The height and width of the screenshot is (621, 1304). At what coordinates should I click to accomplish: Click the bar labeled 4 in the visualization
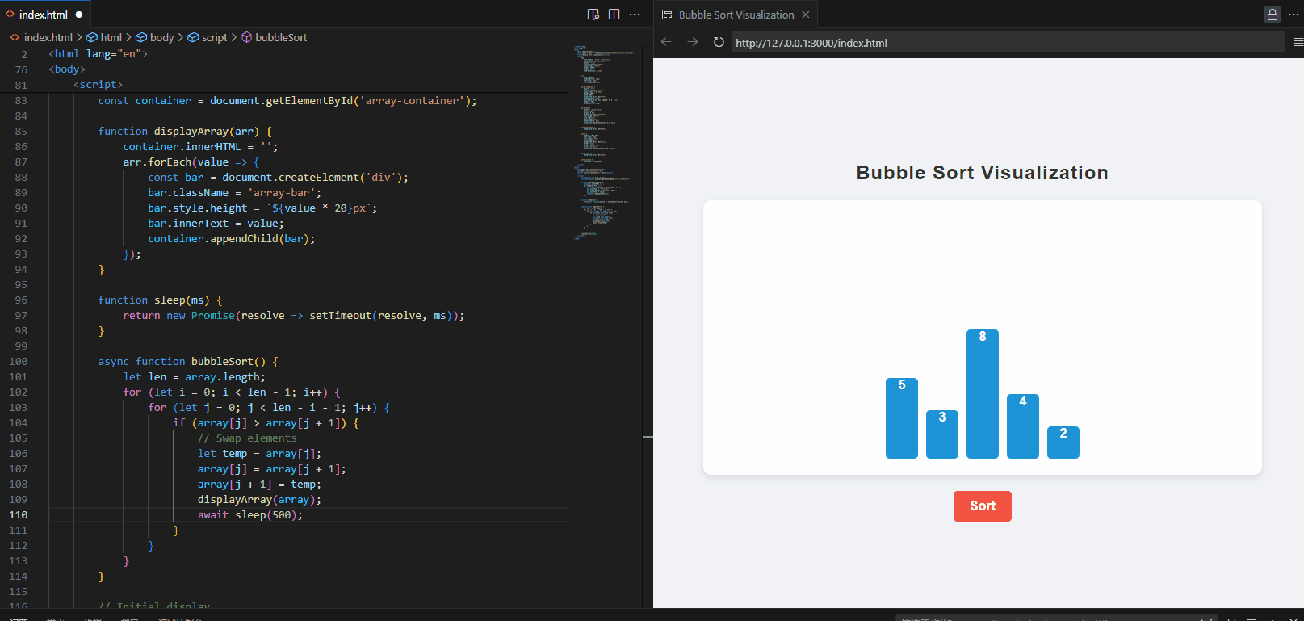[x=1023, y=426]
